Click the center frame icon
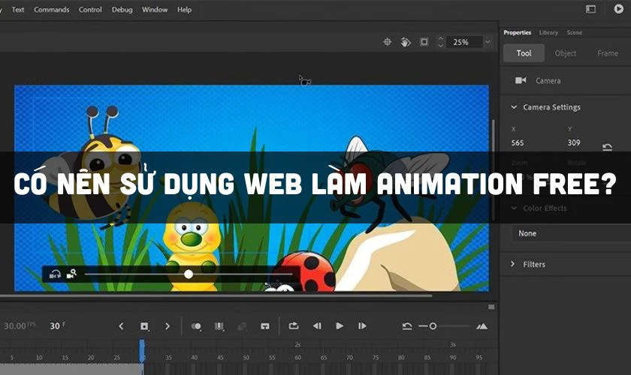Viewport: 631px width, 375px height. click(264, 326)
